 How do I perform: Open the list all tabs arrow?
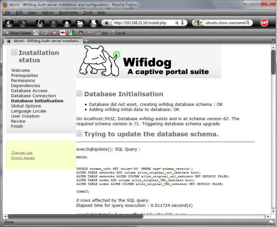pyautogui.click(x=273, y=41)
